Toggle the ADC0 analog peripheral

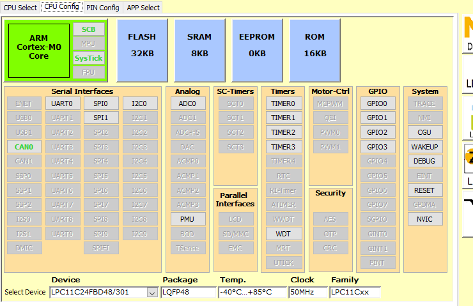[x=188, y=103]
